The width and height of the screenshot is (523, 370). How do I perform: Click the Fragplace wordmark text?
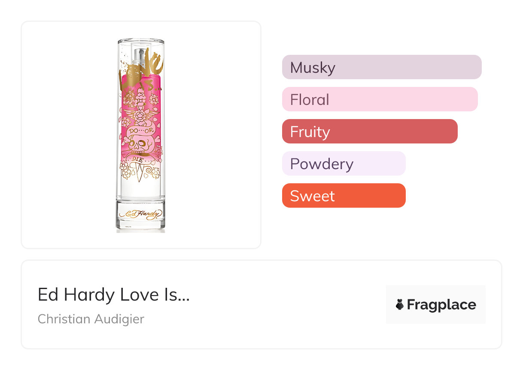[441, 305]
